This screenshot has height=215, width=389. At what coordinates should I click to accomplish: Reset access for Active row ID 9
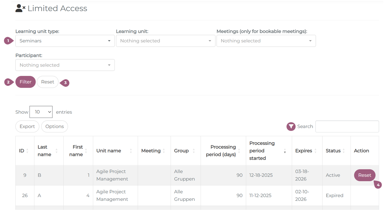(364, 175)
